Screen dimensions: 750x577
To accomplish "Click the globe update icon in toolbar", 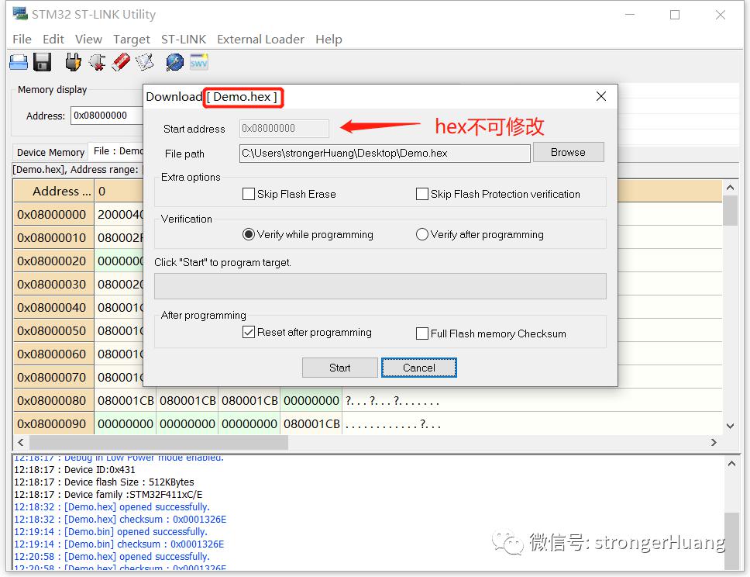I will 174,62.
